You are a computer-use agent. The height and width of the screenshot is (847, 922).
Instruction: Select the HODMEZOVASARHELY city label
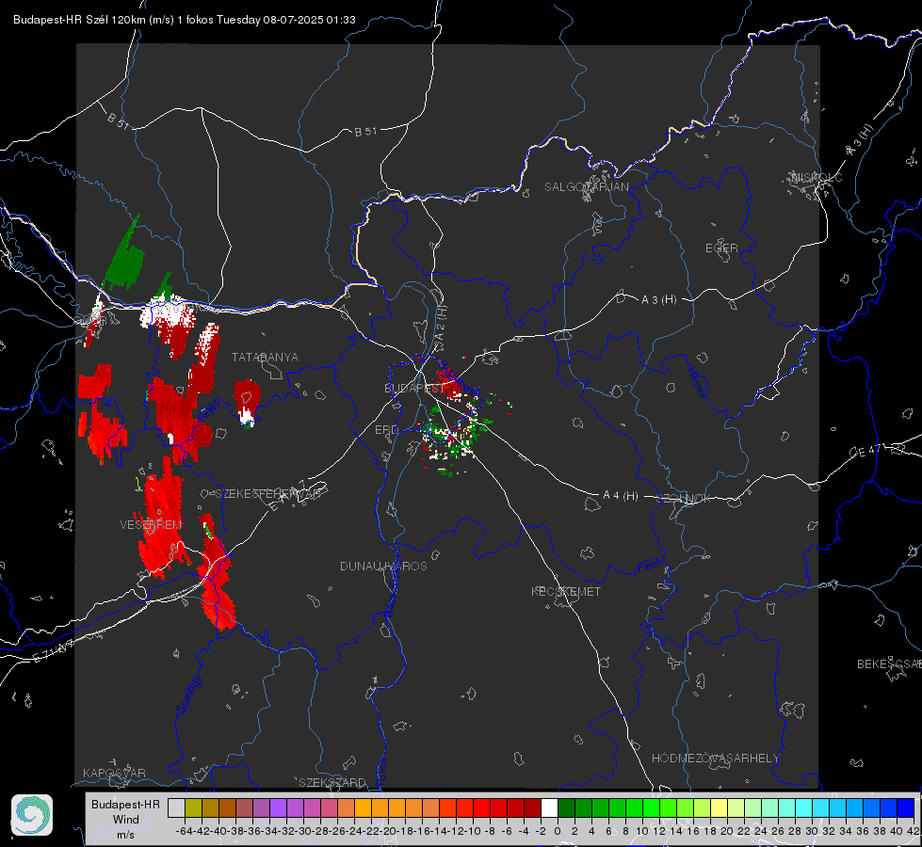716,759
